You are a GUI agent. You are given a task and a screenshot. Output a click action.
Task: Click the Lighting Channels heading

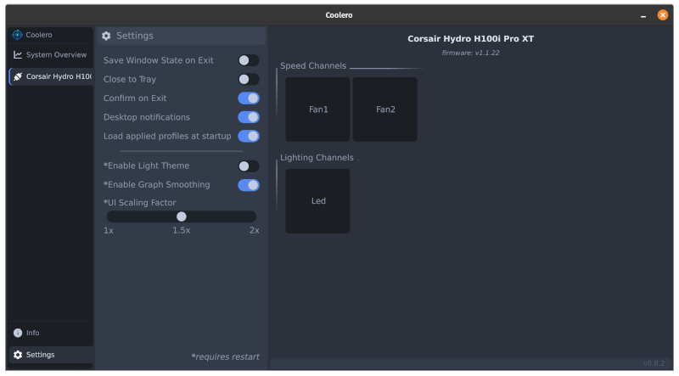coord(317,158)
